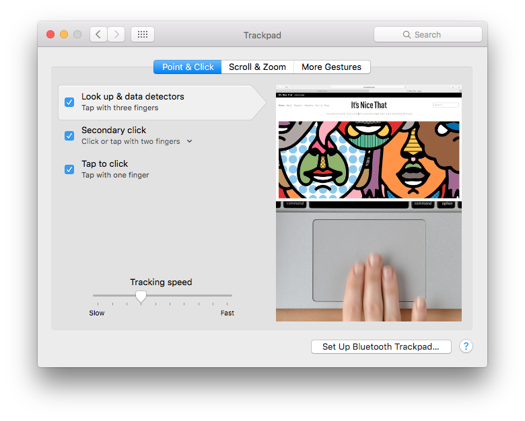Open help with the question mark button
Screen dimensions: 525x421
[x=466, y=346]
